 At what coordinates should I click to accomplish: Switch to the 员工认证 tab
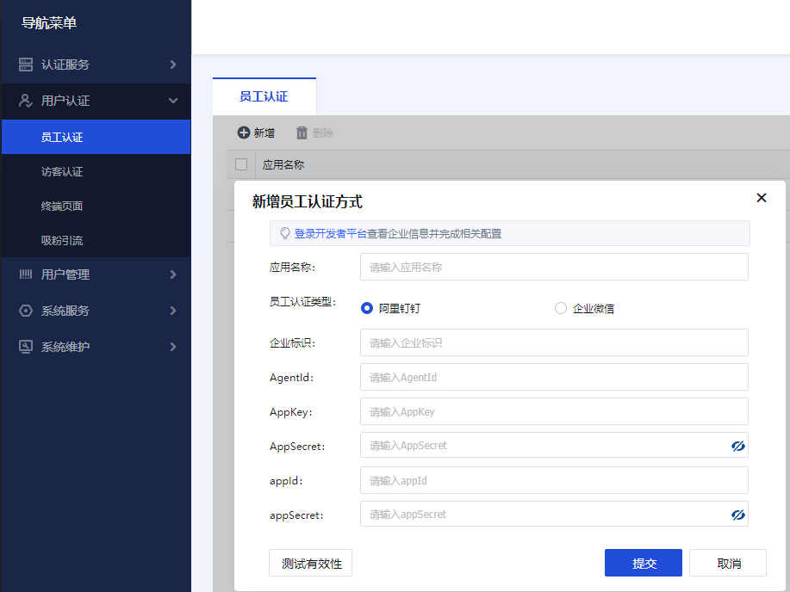[x=264, y=96]
